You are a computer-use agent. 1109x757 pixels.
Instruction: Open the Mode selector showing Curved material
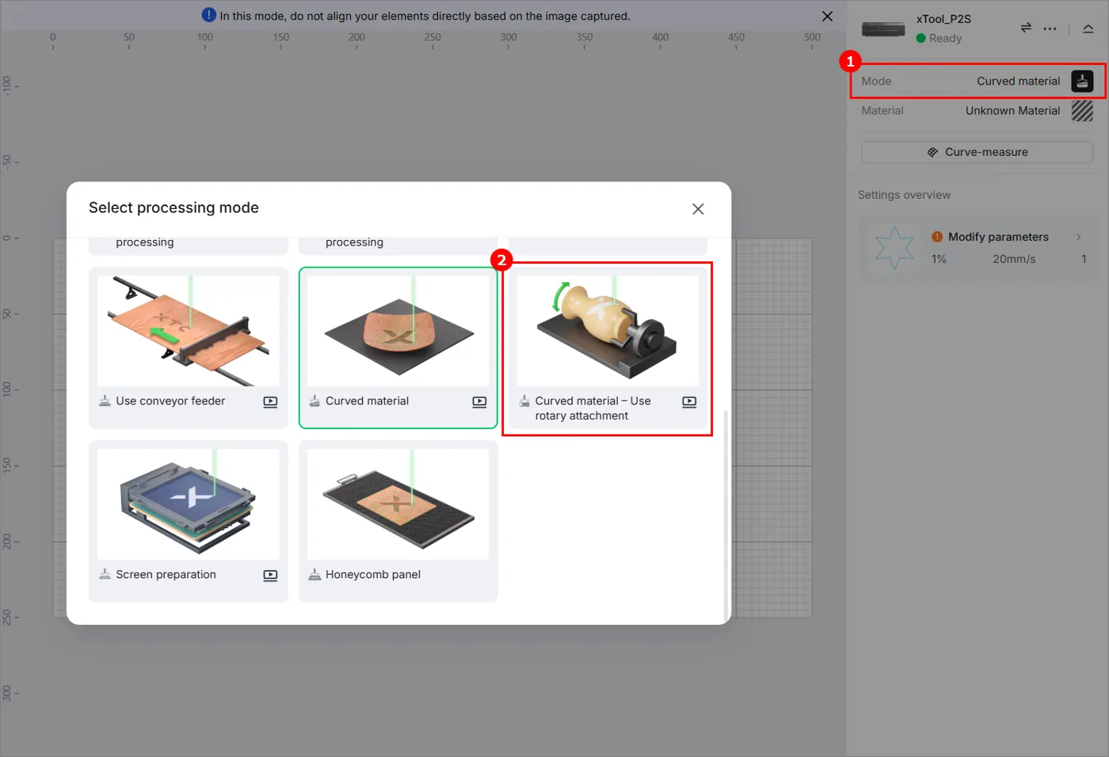point(978,81)
